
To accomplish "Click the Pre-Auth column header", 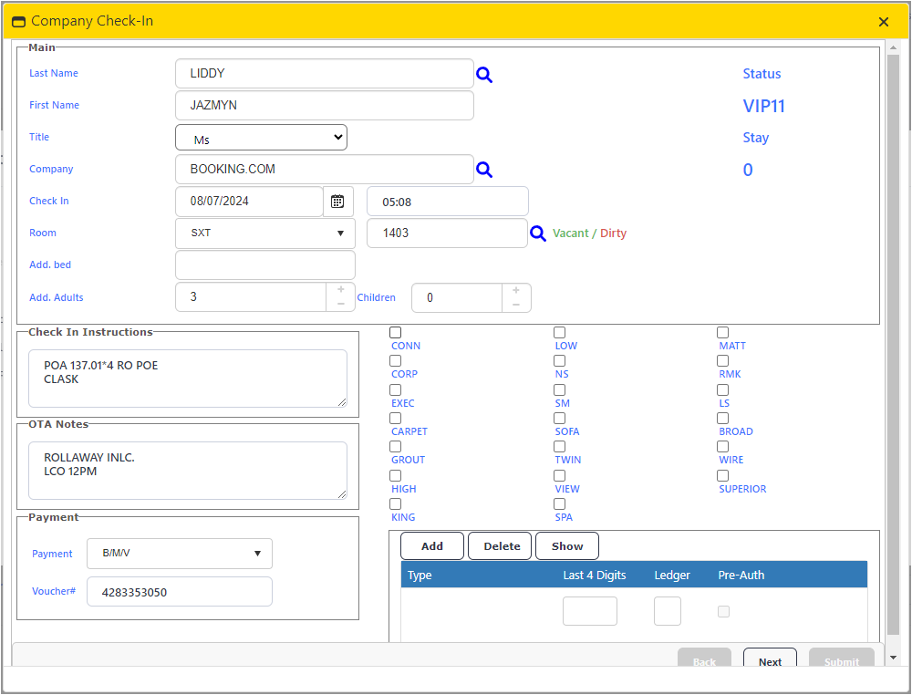I will (741, 576).
